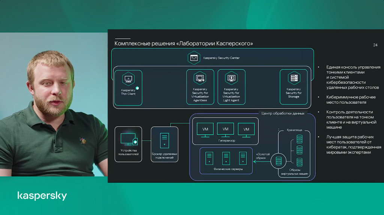Click the 'Kaspersky Thin Client' label
This screenshot has height=215, width=384.
pyautogui.click(x=128, y=92)
